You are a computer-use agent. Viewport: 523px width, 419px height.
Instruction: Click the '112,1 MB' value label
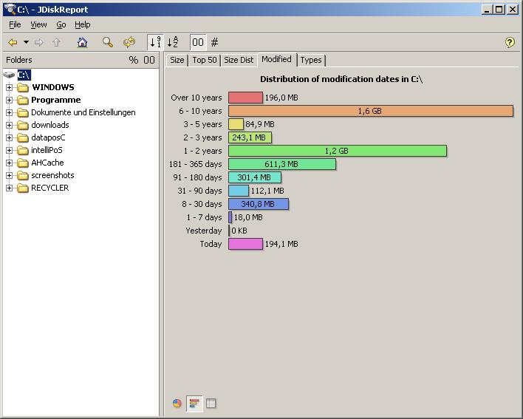267,191
